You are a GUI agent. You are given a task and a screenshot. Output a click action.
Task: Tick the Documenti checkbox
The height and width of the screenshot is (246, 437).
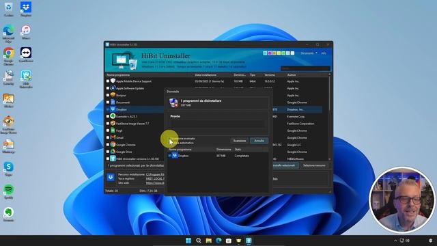[108, 102]
